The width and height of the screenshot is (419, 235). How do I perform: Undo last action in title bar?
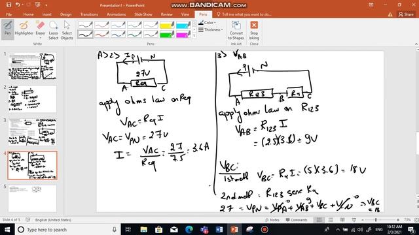click(x=18, y=5)
